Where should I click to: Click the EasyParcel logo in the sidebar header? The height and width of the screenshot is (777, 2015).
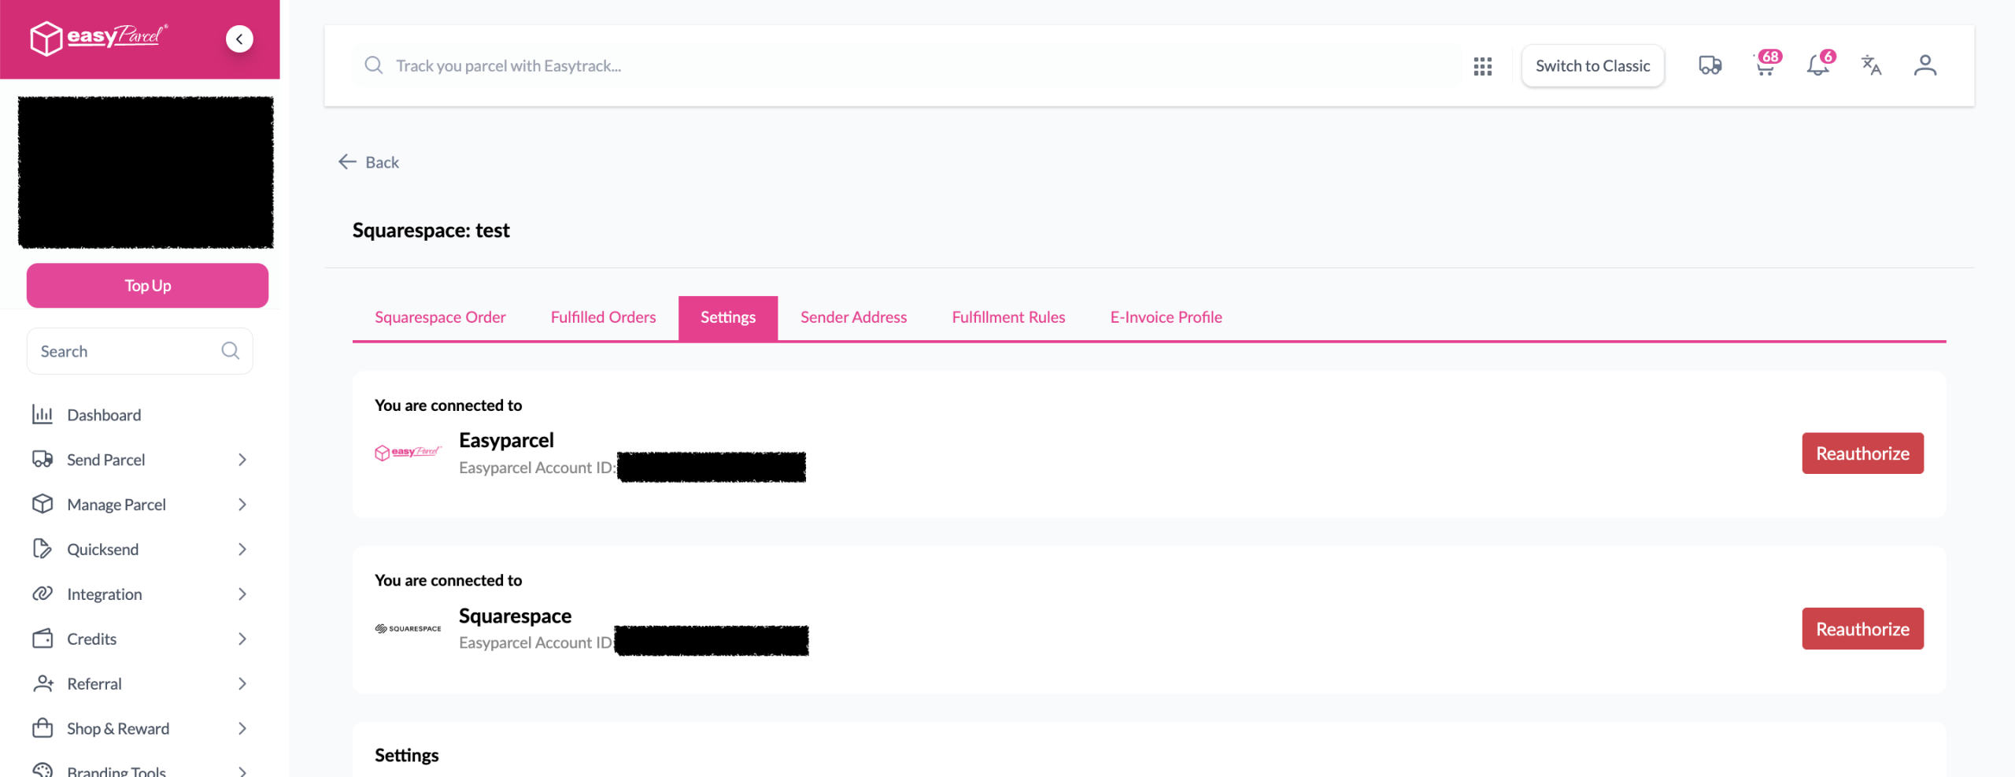[x=98, y=38]
